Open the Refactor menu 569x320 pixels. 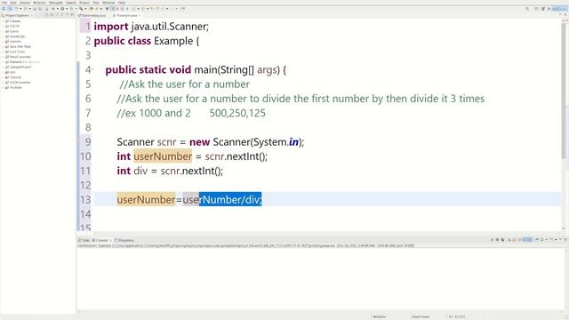pyautogui.click(x=39, y=3)
